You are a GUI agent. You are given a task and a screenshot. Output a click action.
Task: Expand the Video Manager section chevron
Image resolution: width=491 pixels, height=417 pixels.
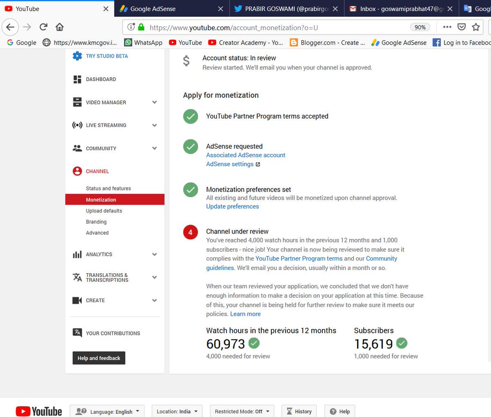(x=155, y=102)
